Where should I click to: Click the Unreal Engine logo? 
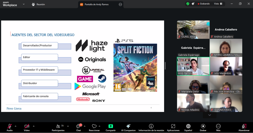93,70
